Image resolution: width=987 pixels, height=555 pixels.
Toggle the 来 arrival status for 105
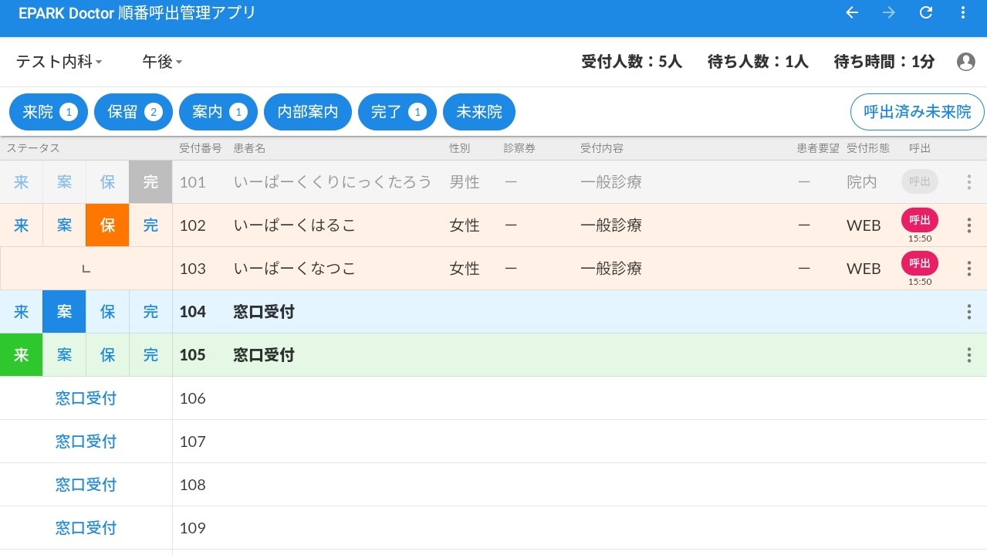coord(21,355)
